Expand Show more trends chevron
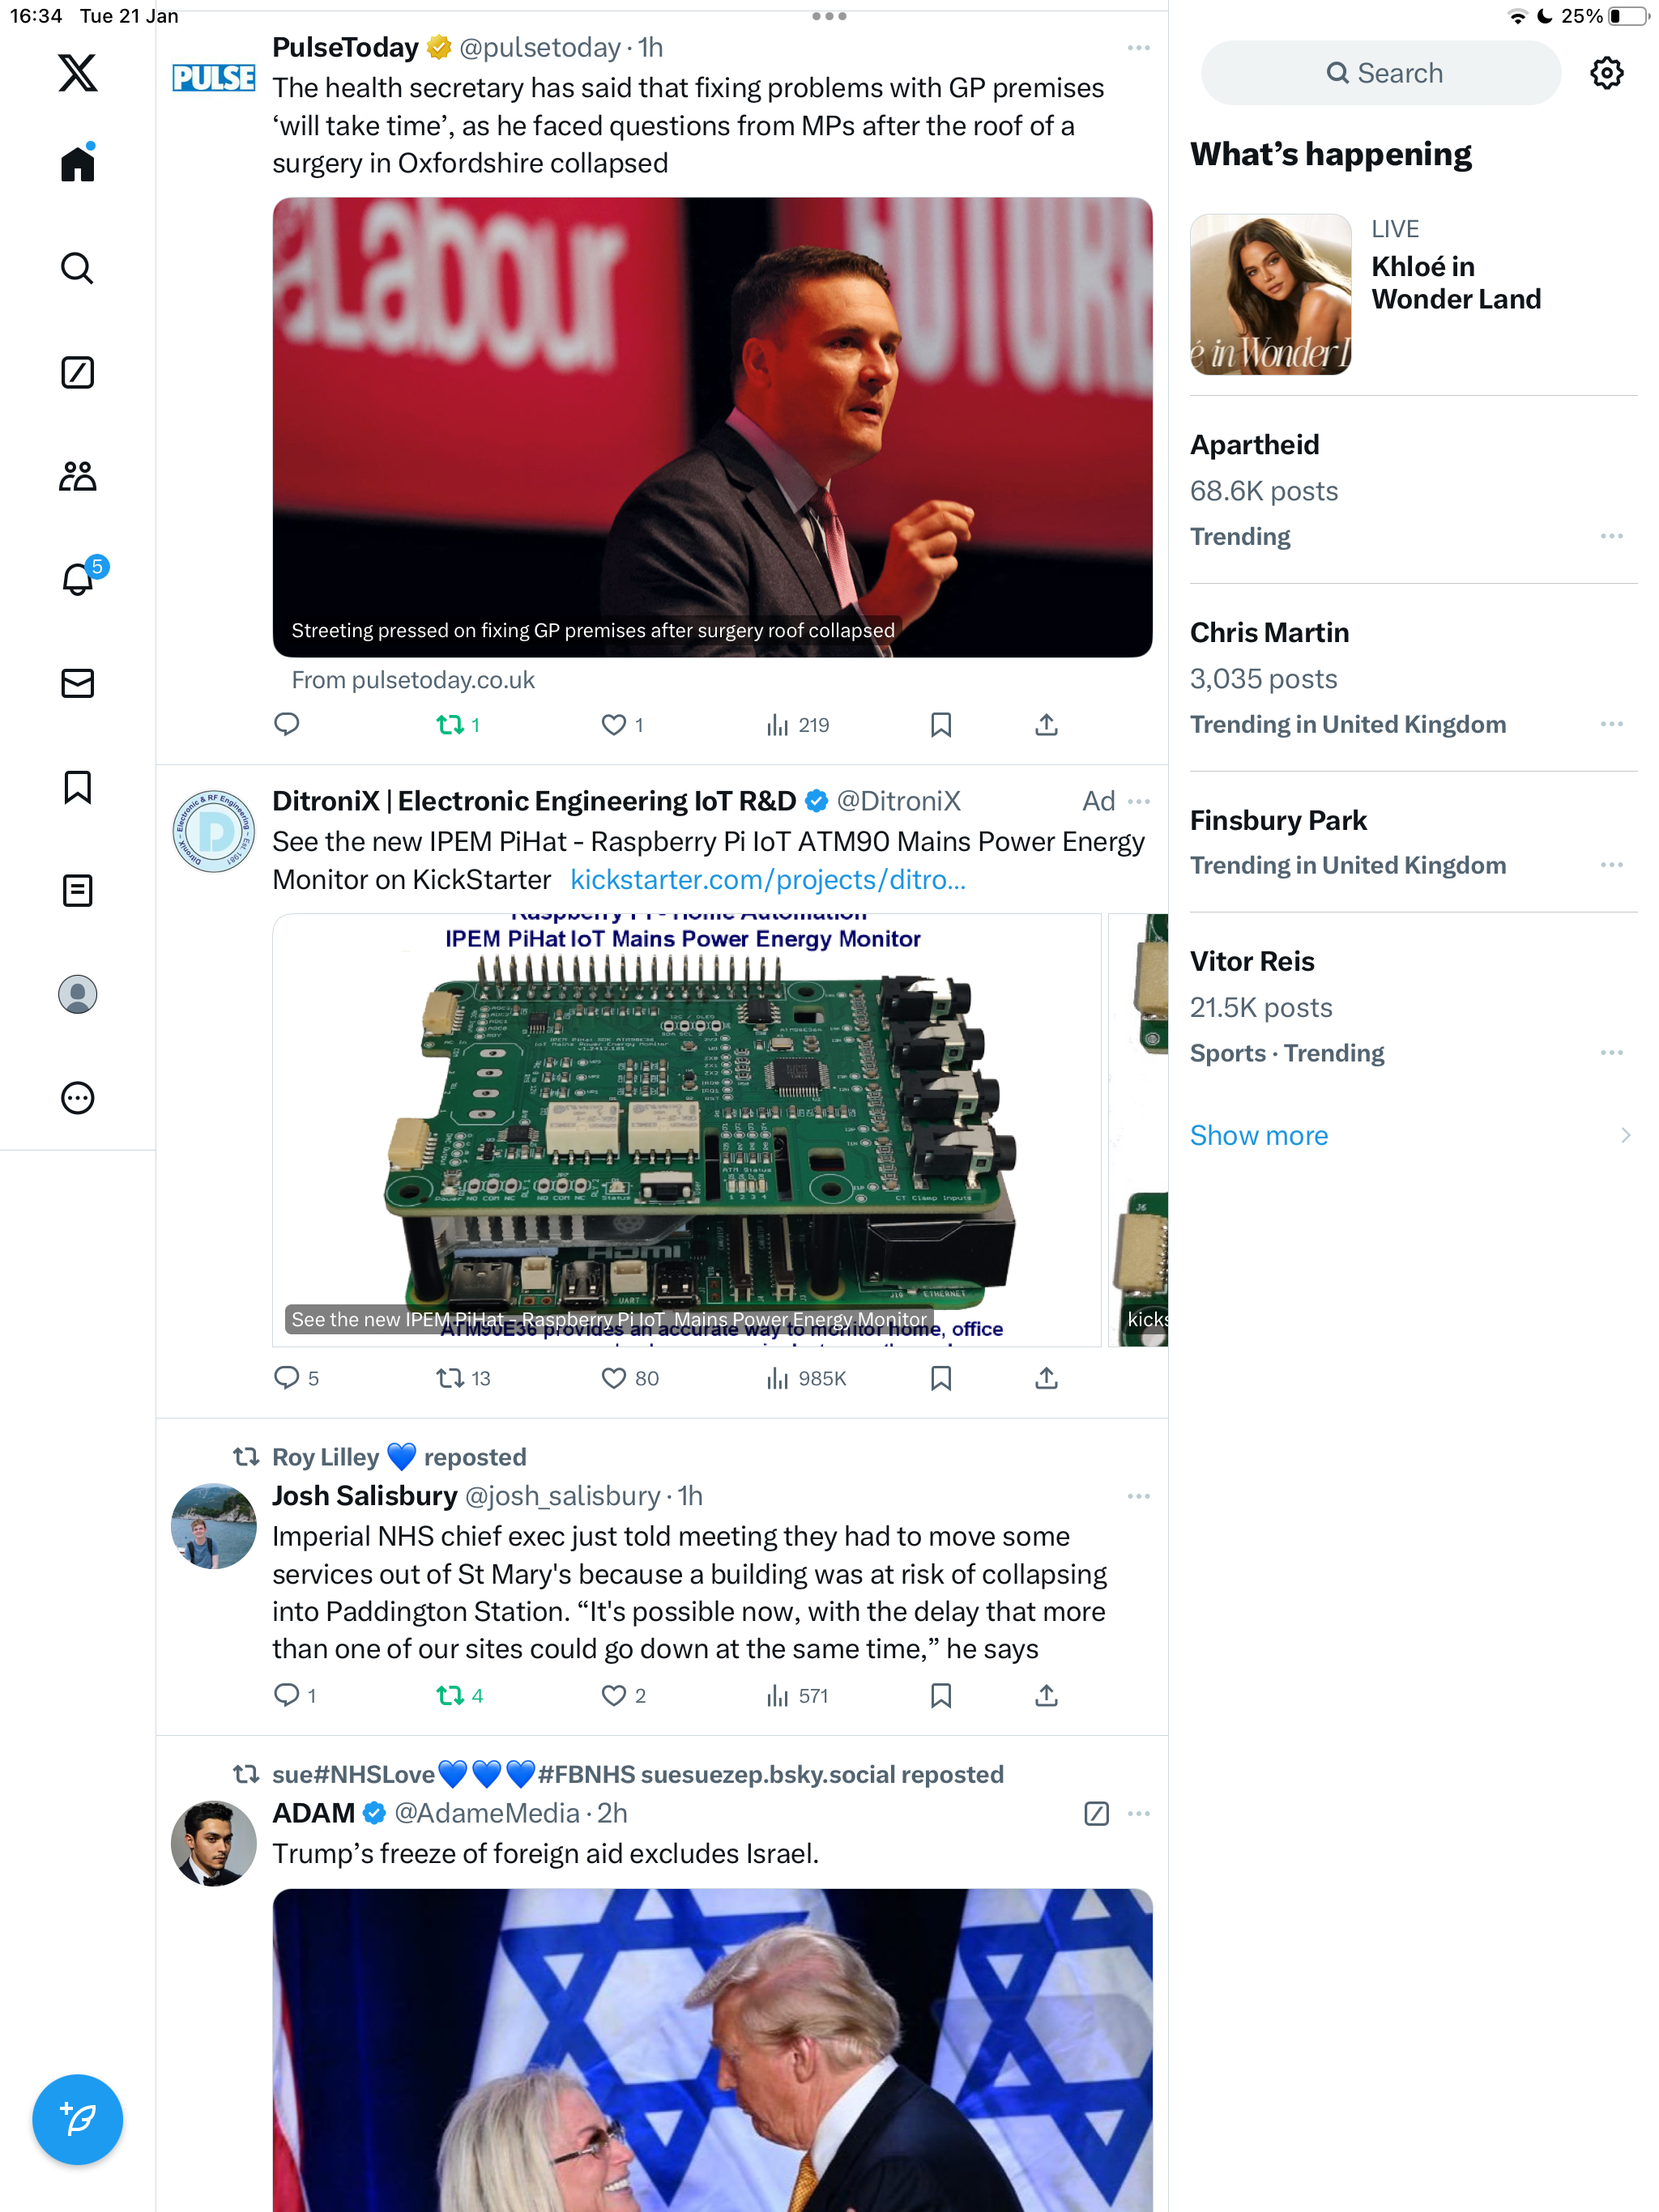The height and width of the screenshot is (2212, 1659). tap(1624, 1135)
